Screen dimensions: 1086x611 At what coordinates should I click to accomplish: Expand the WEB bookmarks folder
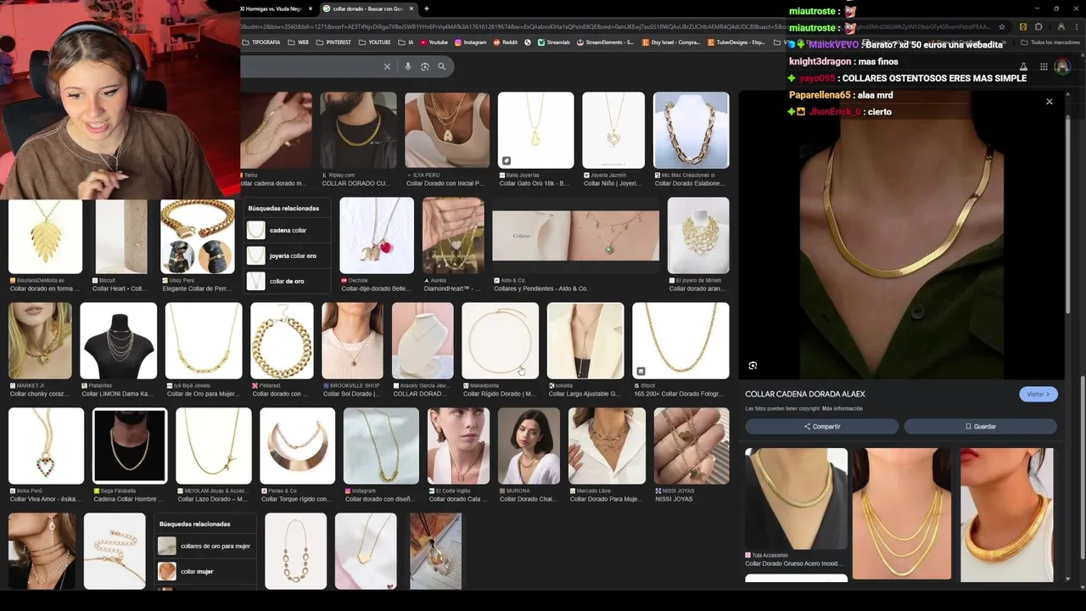coord(299,42)
